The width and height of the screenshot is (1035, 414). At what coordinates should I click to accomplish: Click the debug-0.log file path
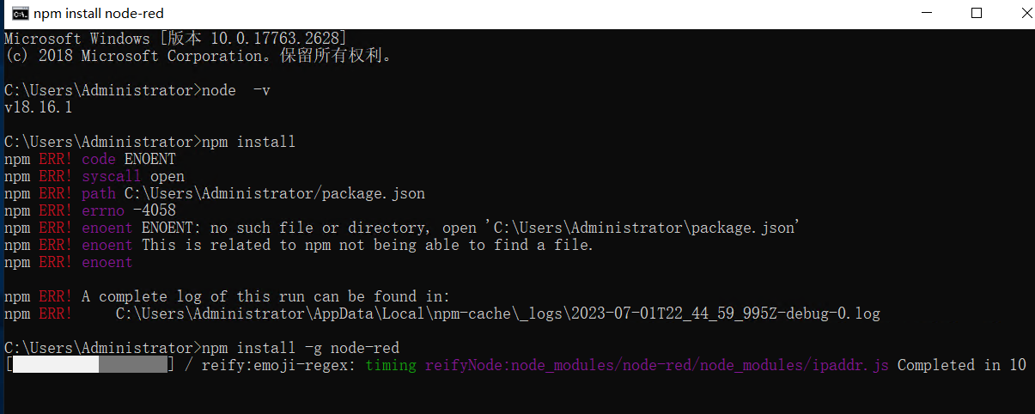coord(498,314)
